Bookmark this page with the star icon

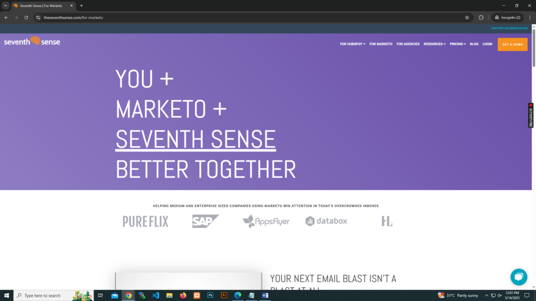pyautogui.click(x=467, y=17)
